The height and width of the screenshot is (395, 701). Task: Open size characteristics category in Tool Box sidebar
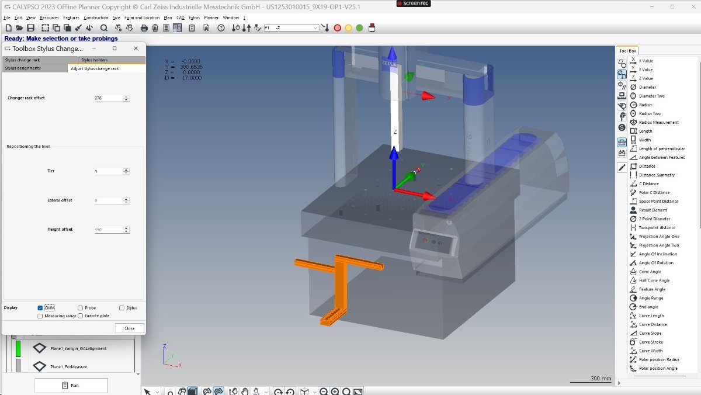tap(622, 74)
